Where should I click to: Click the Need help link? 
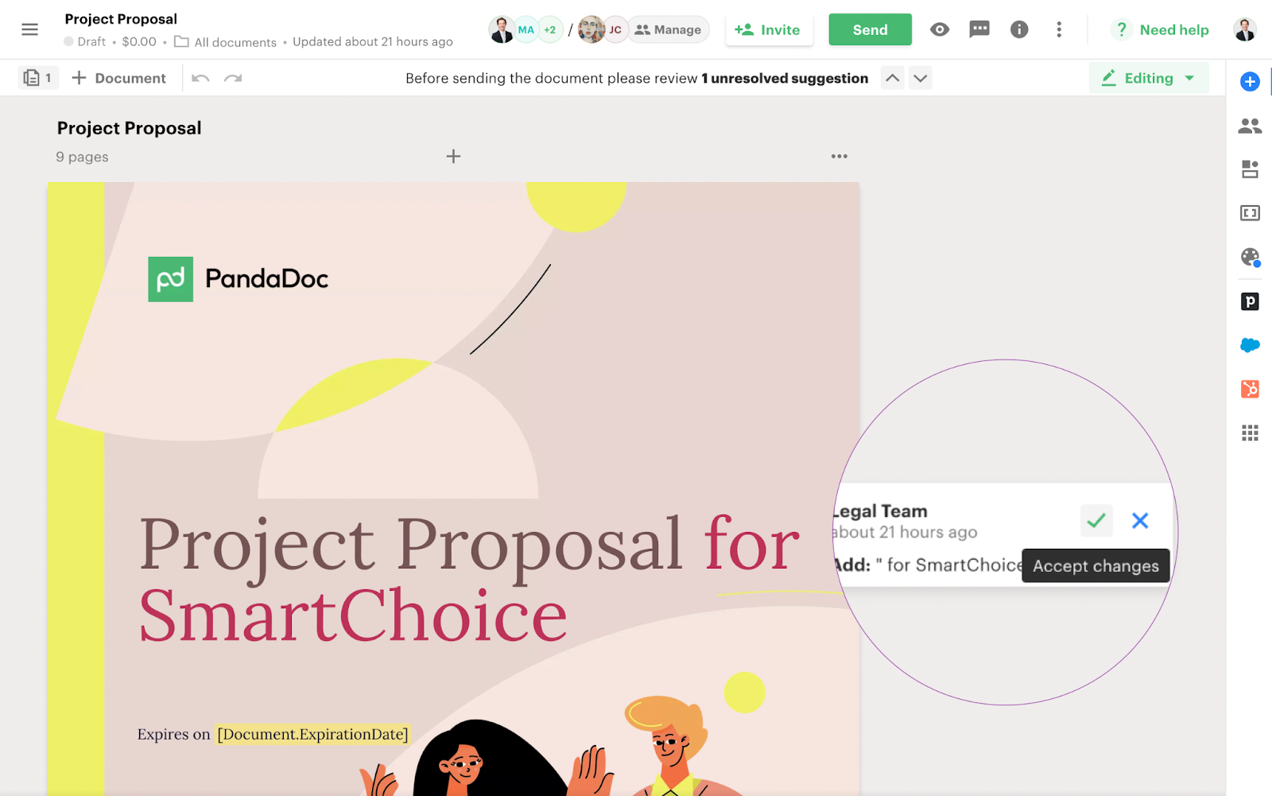1161,29
